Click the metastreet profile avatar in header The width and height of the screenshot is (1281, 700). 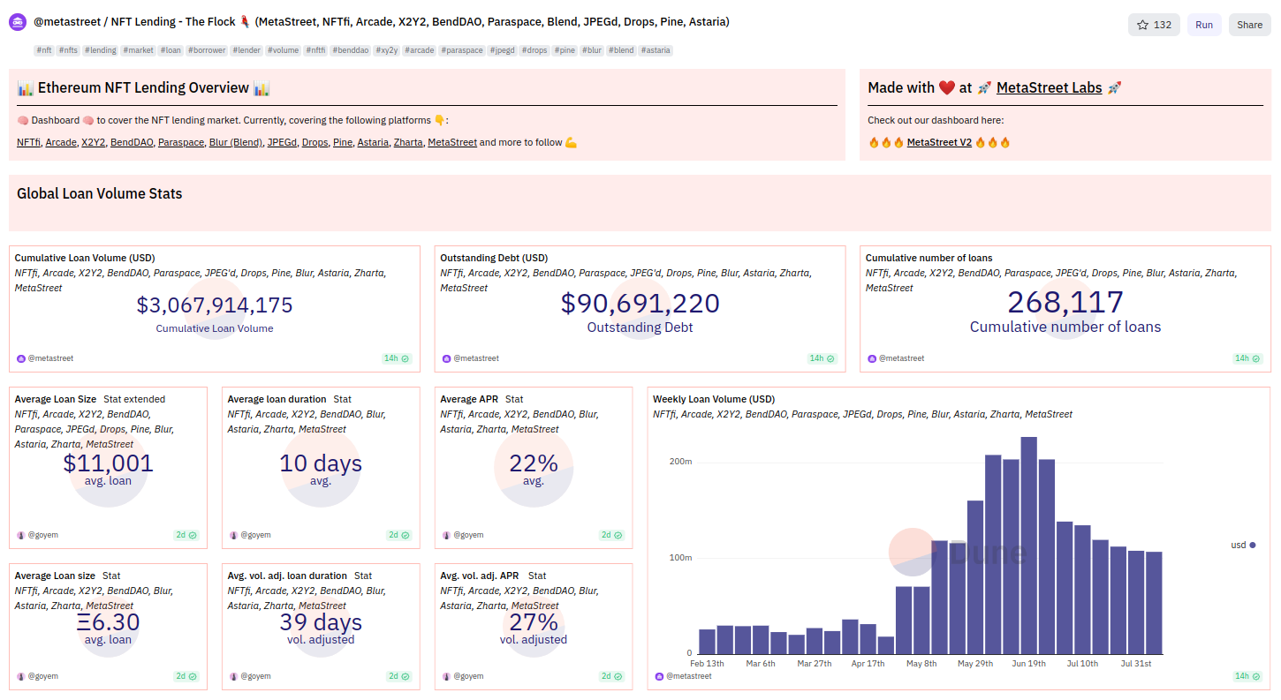(x=18, y=22)
